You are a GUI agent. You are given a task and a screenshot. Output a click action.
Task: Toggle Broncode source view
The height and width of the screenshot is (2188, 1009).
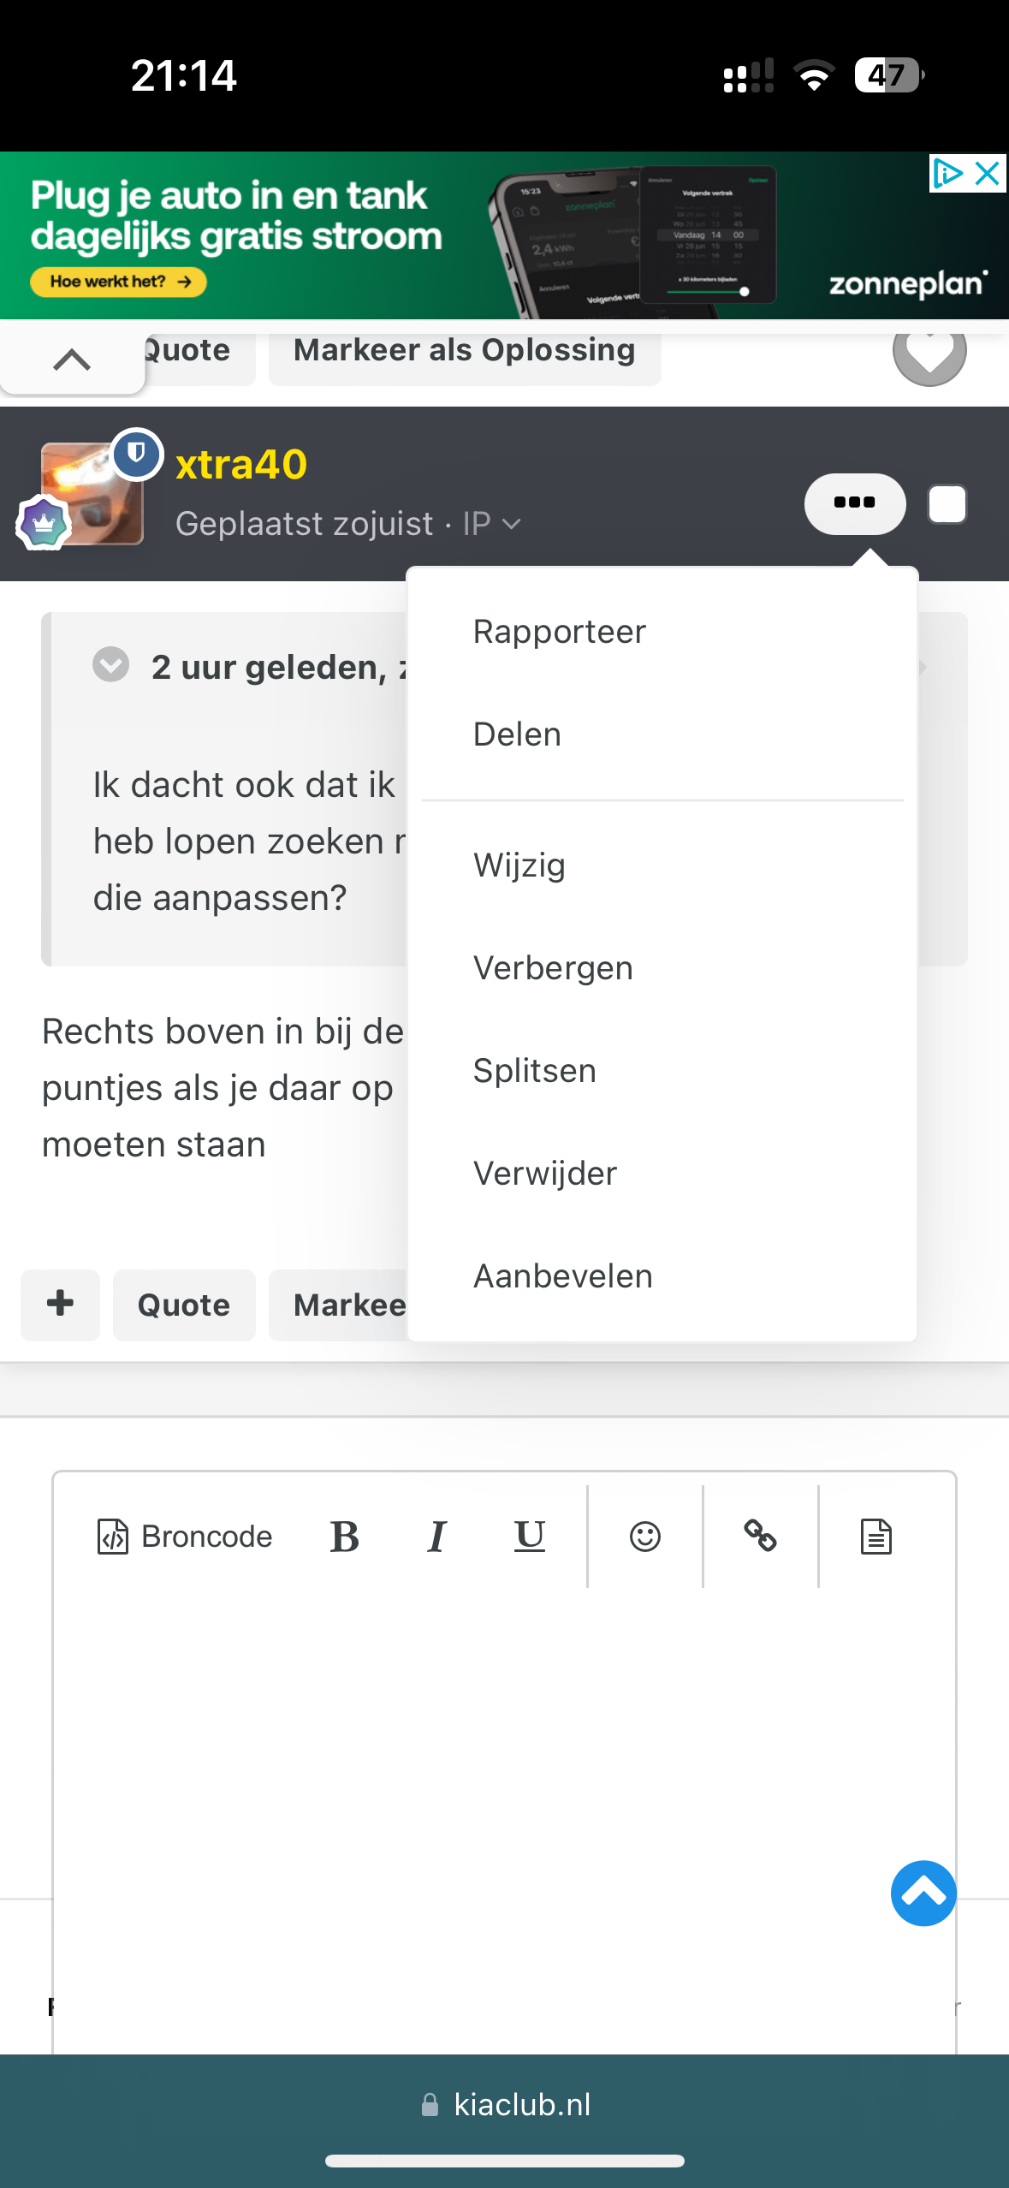[185, 1537]
